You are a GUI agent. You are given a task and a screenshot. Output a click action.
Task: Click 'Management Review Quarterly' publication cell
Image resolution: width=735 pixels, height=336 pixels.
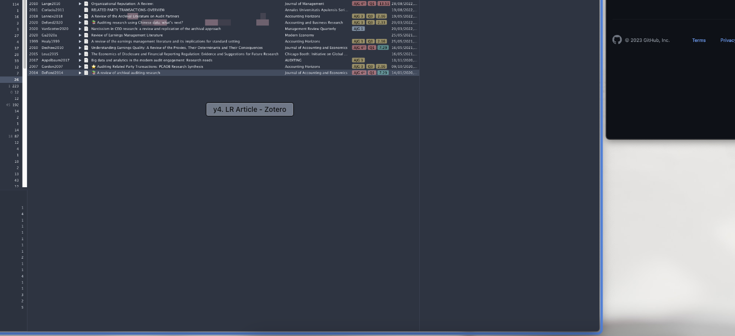point(310,28)
